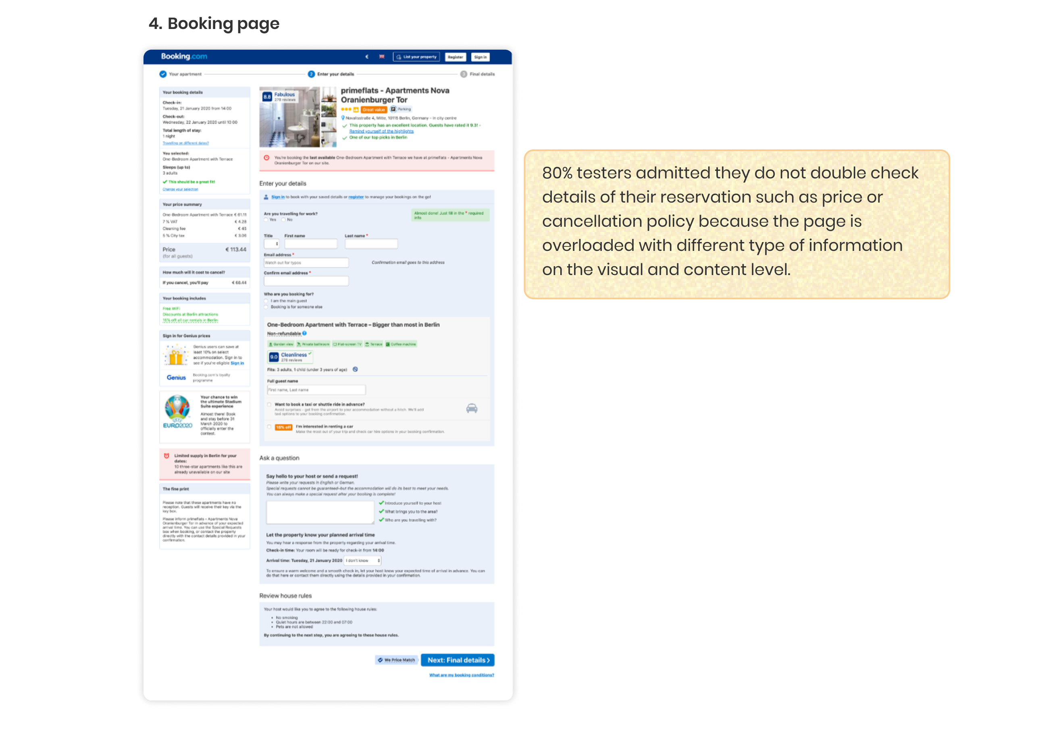Open the arrival time dropdown

[363, 561]
